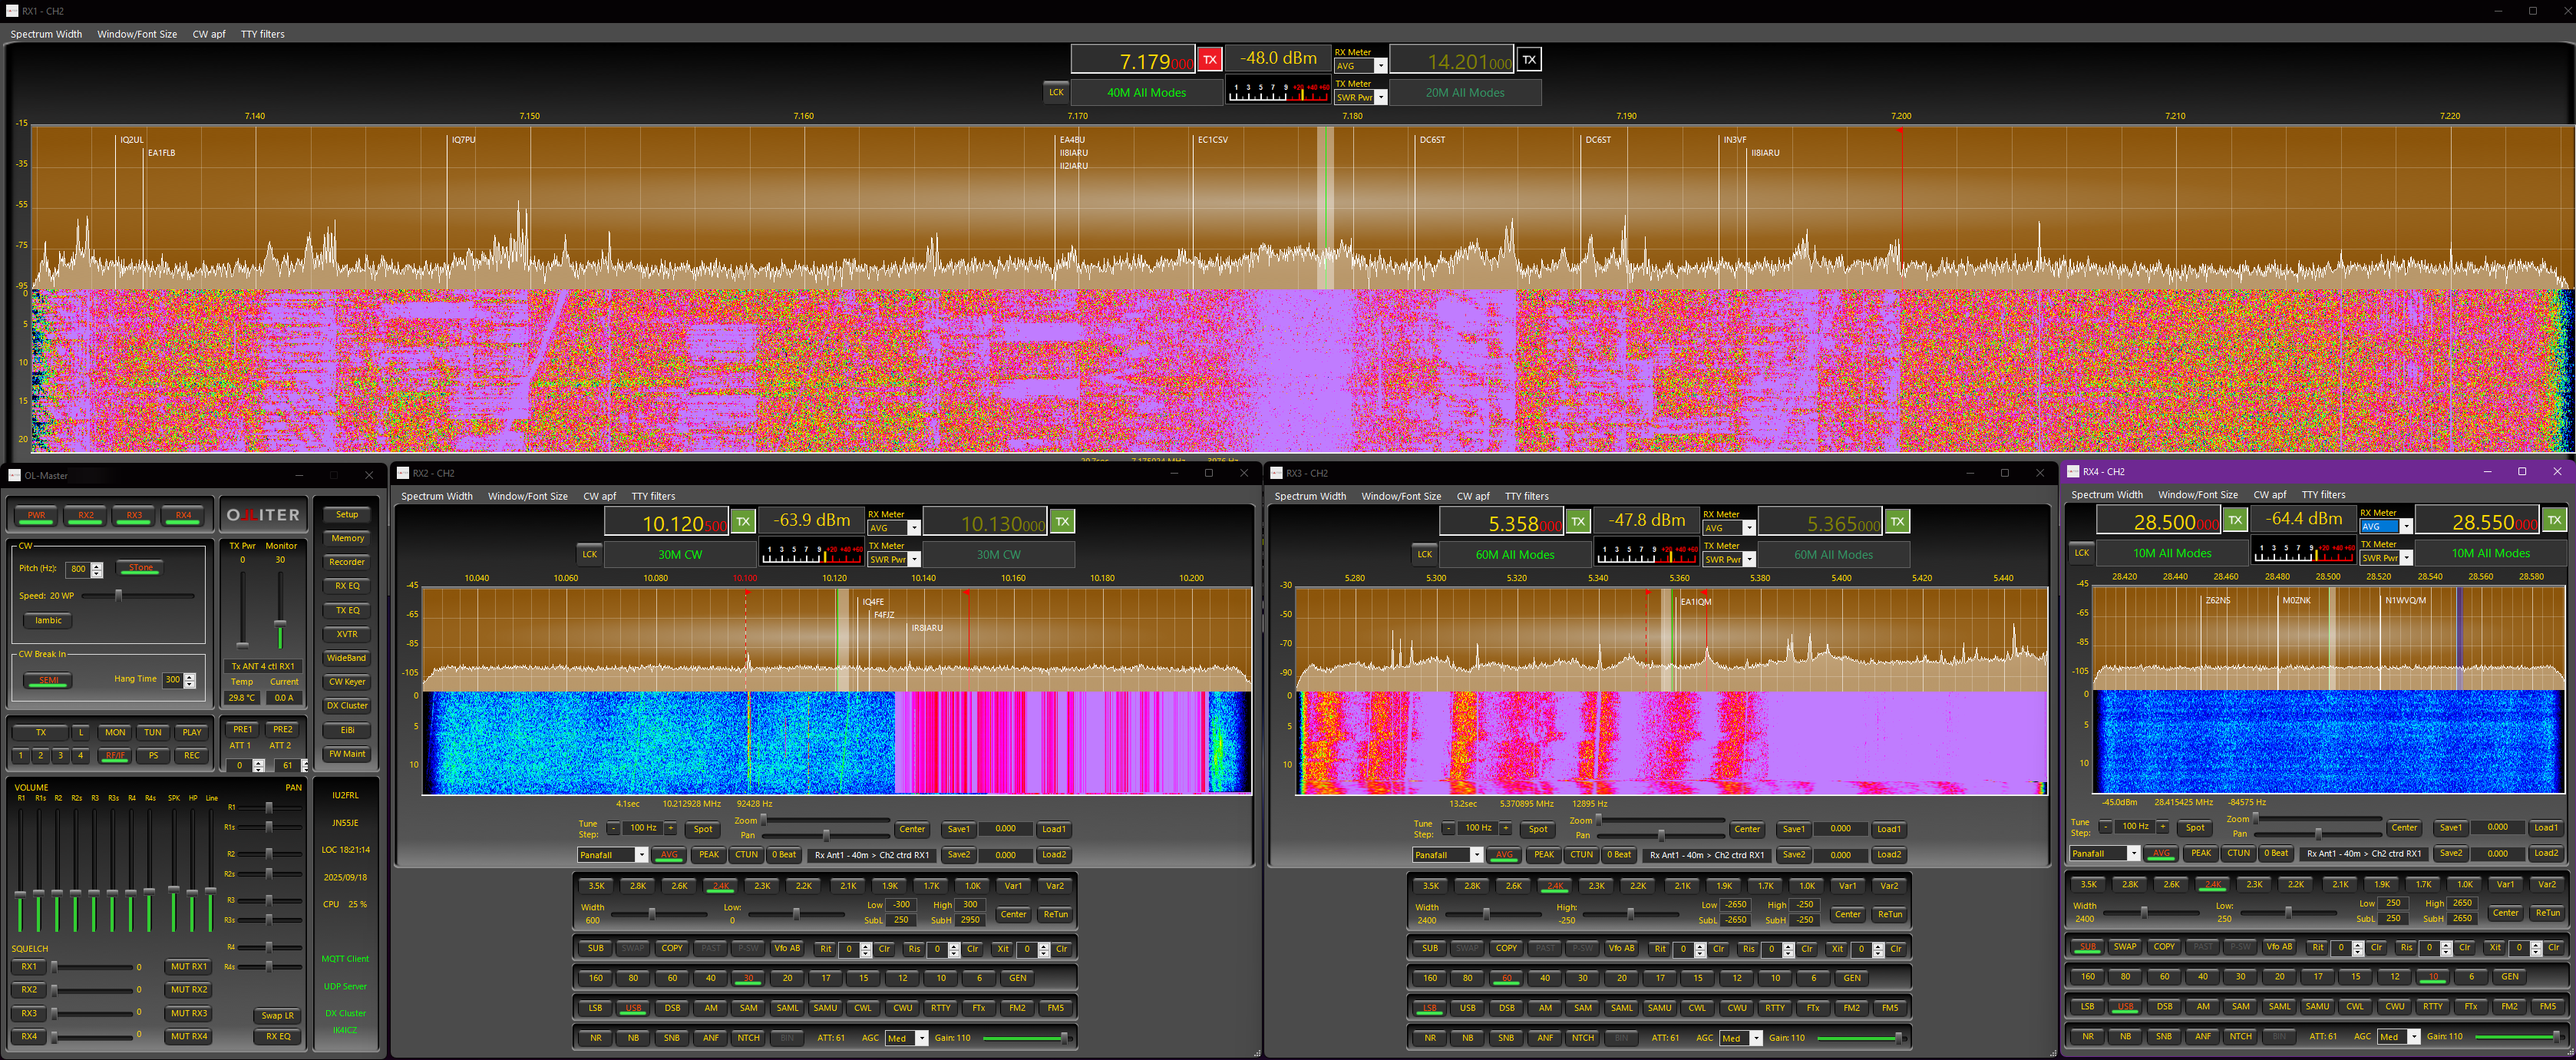This screenshot has width=2576, height=1060.
Task: Adjust CW Speed slider in OL-Master
Action: [118, 596]
